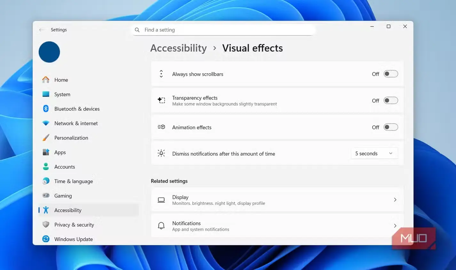Minimize the Settings window
The width and height of the screenshot is (456, 270).
pyautogui.click(x=372, y=27)
